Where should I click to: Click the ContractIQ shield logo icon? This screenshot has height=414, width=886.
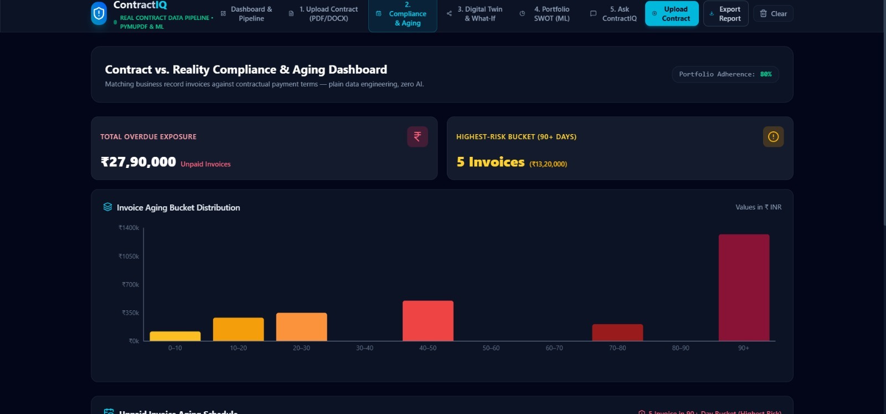99,14
